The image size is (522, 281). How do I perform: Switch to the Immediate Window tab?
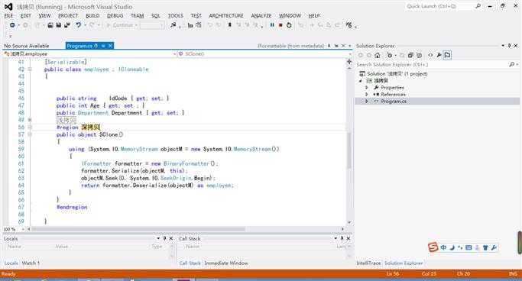226,263
